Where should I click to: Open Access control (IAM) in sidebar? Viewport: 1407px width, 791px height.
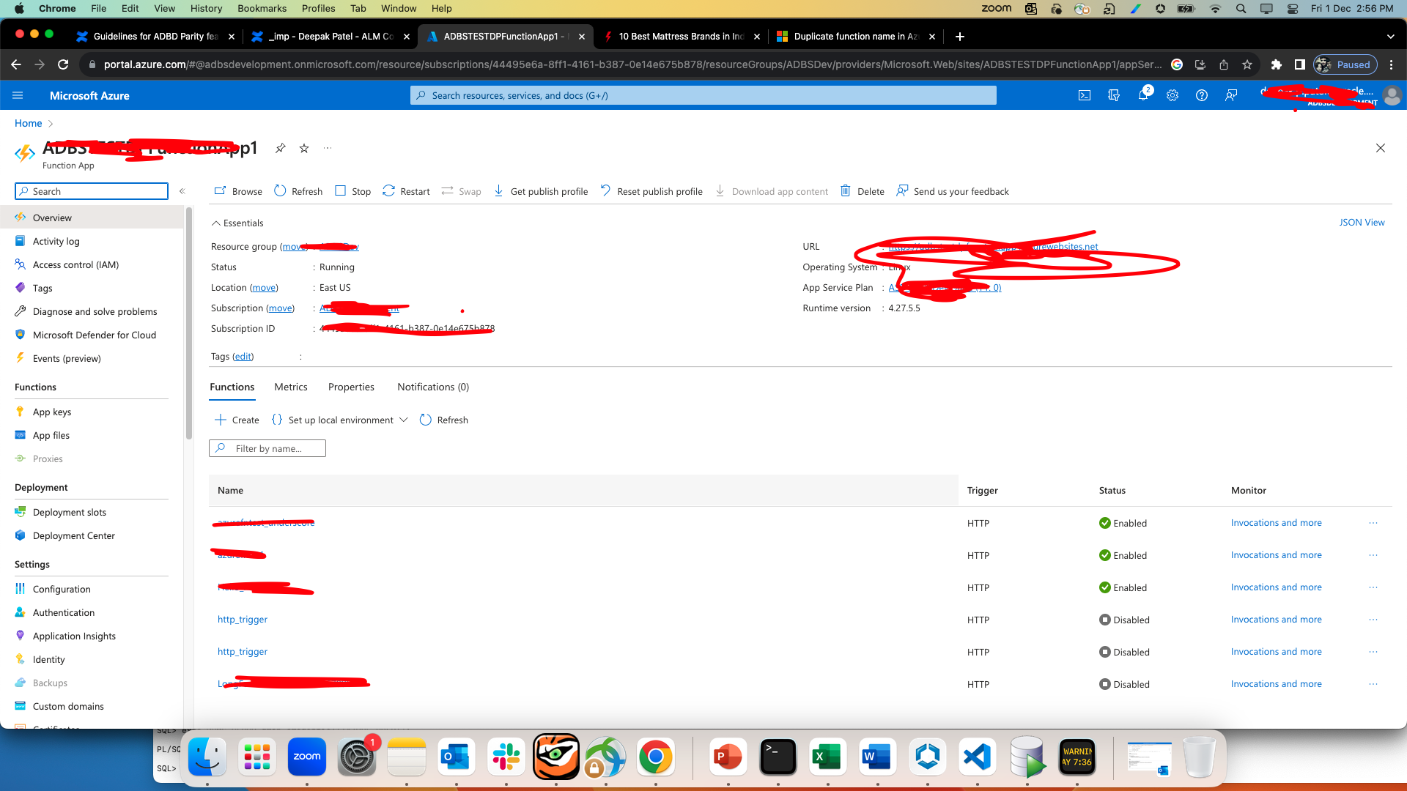[75, 264]
